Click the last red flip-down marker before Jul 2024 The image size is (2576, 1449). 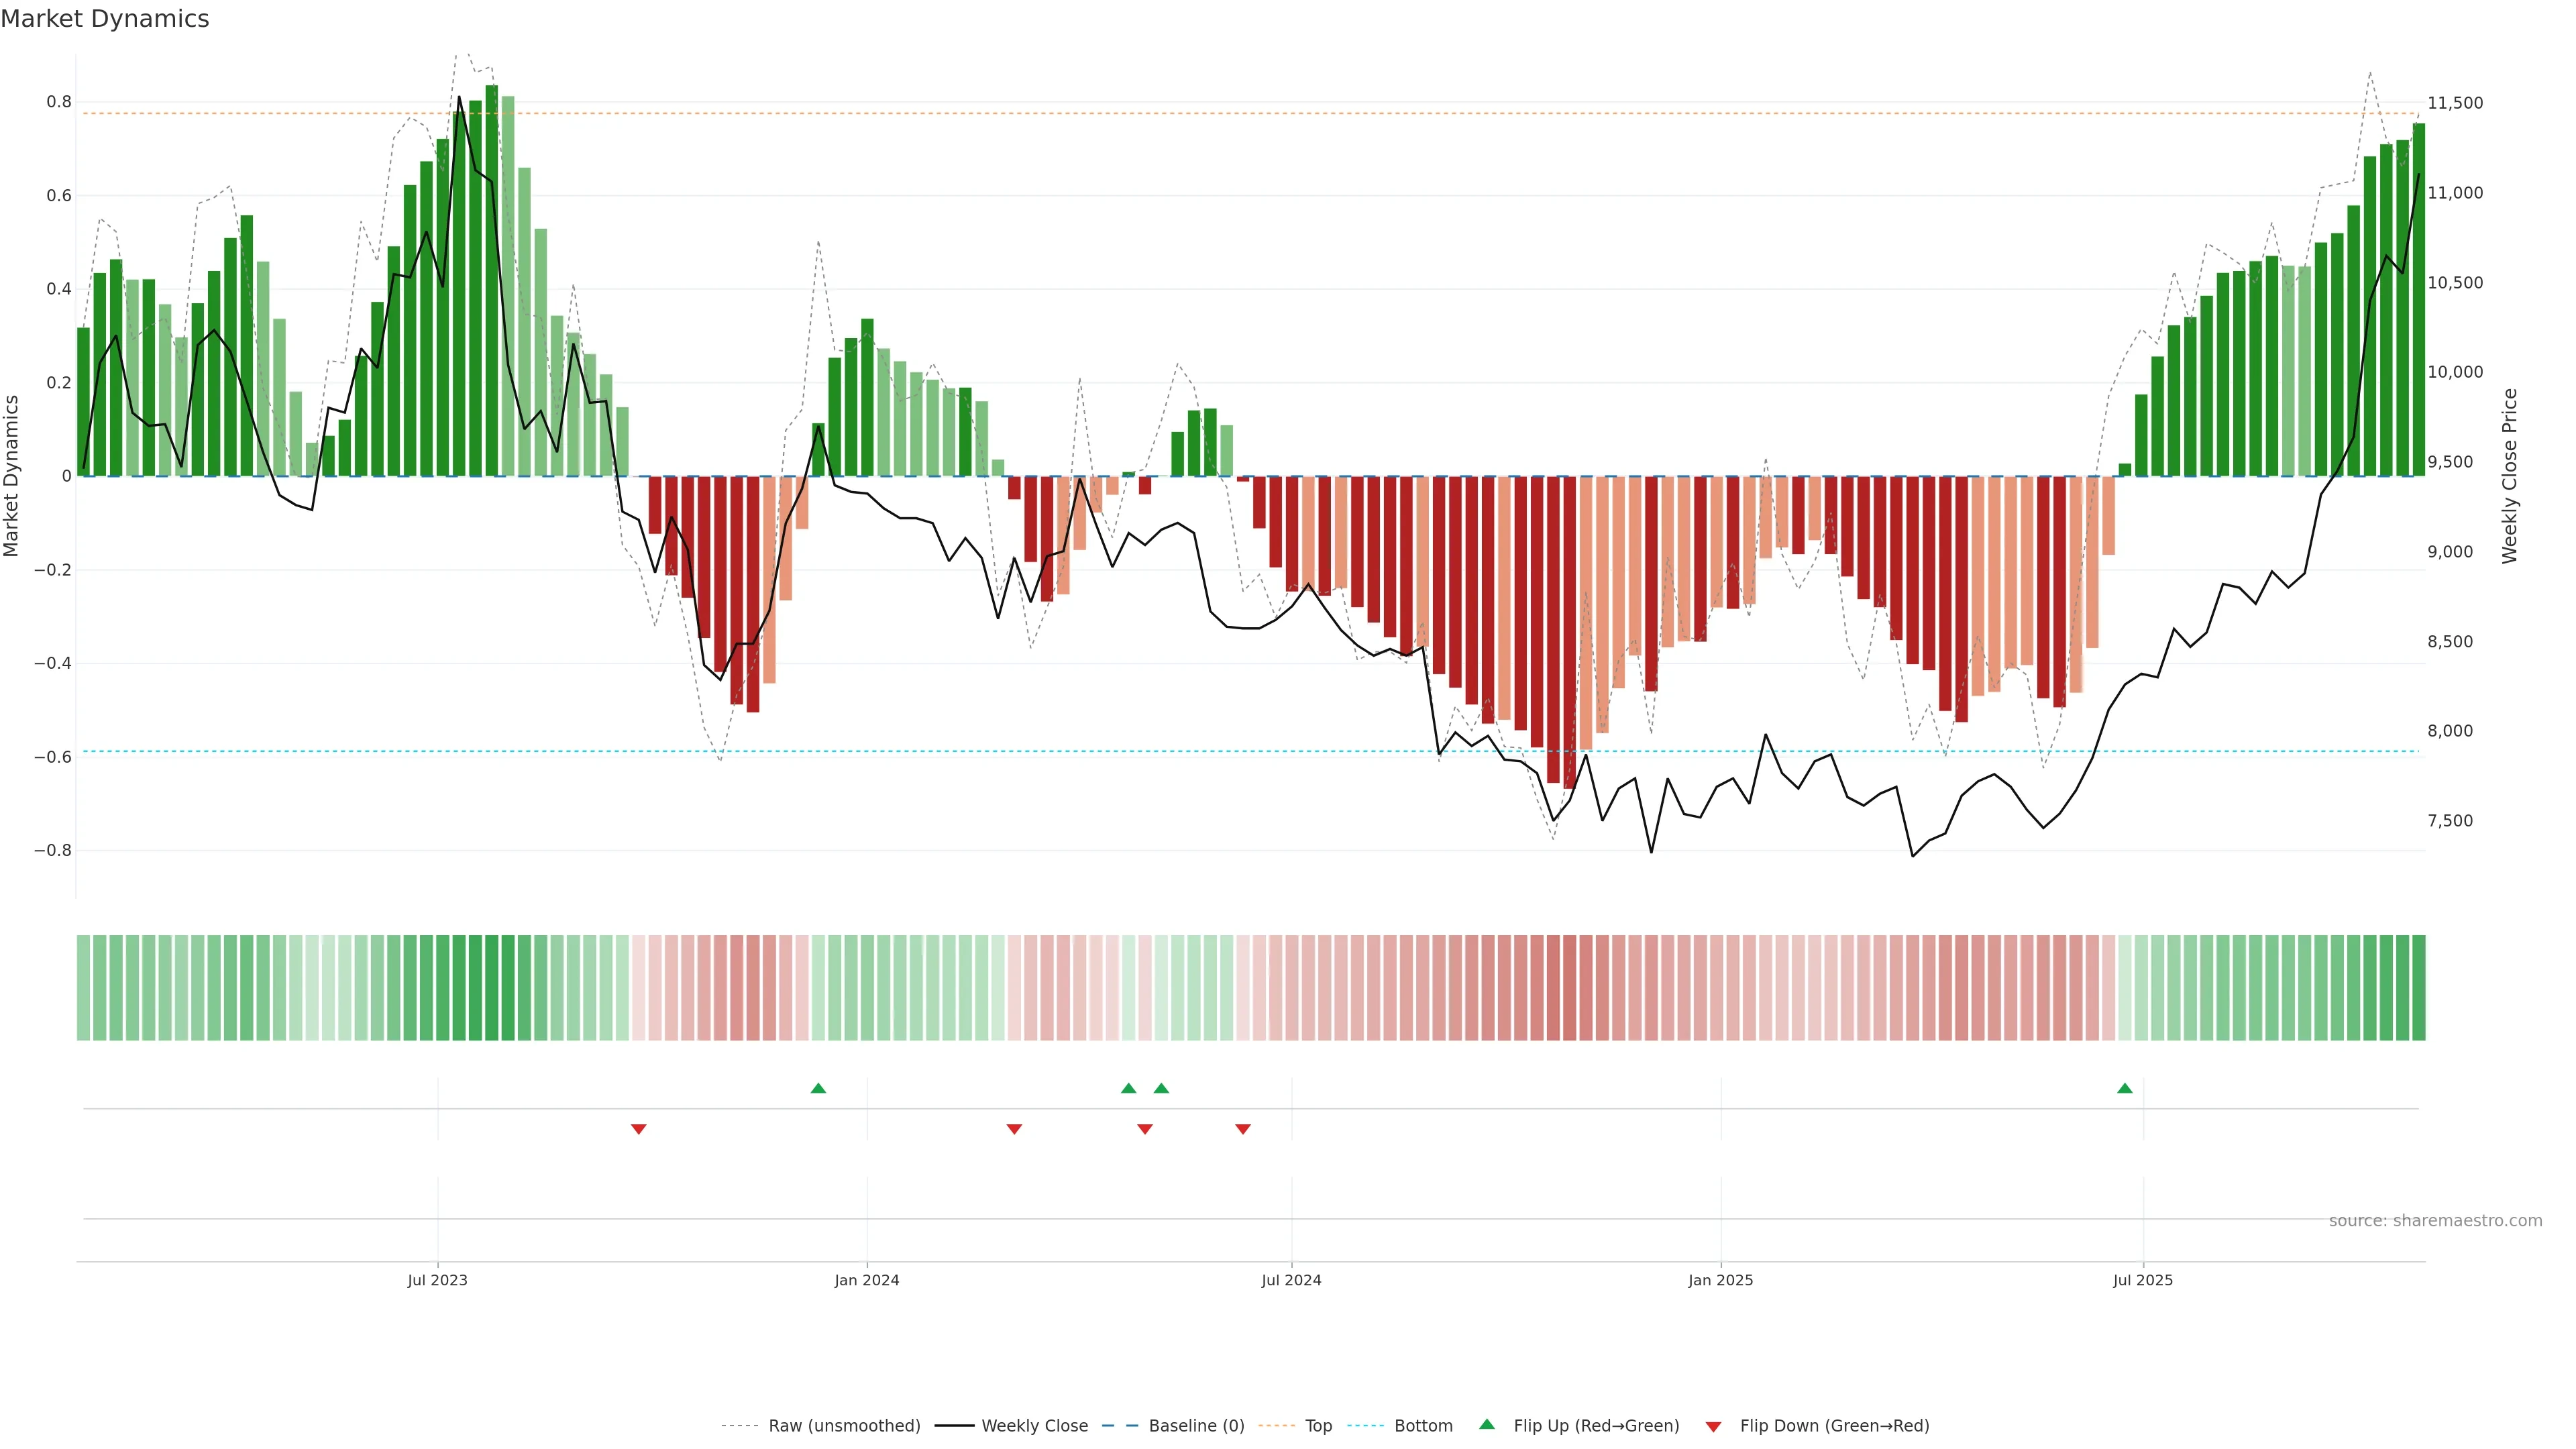pos(1243,1129)
